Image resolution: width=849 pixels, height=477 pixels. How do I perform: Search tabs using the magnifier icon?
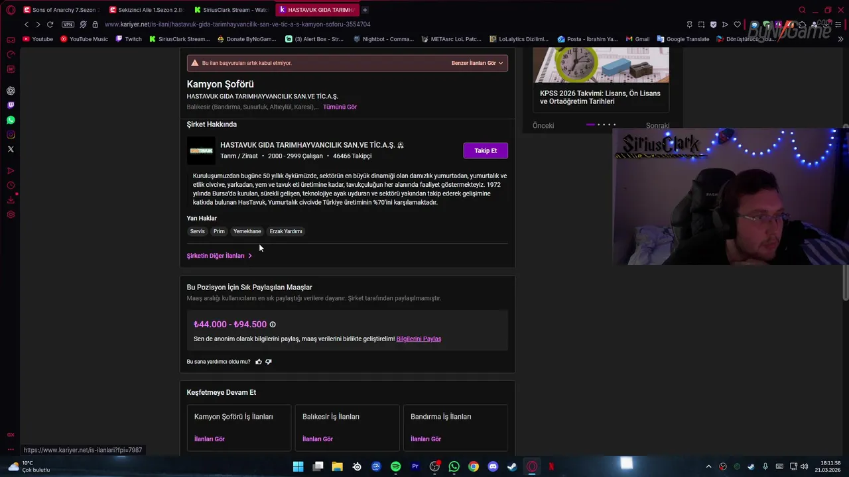pyautogui.click(x=802, y=10)
